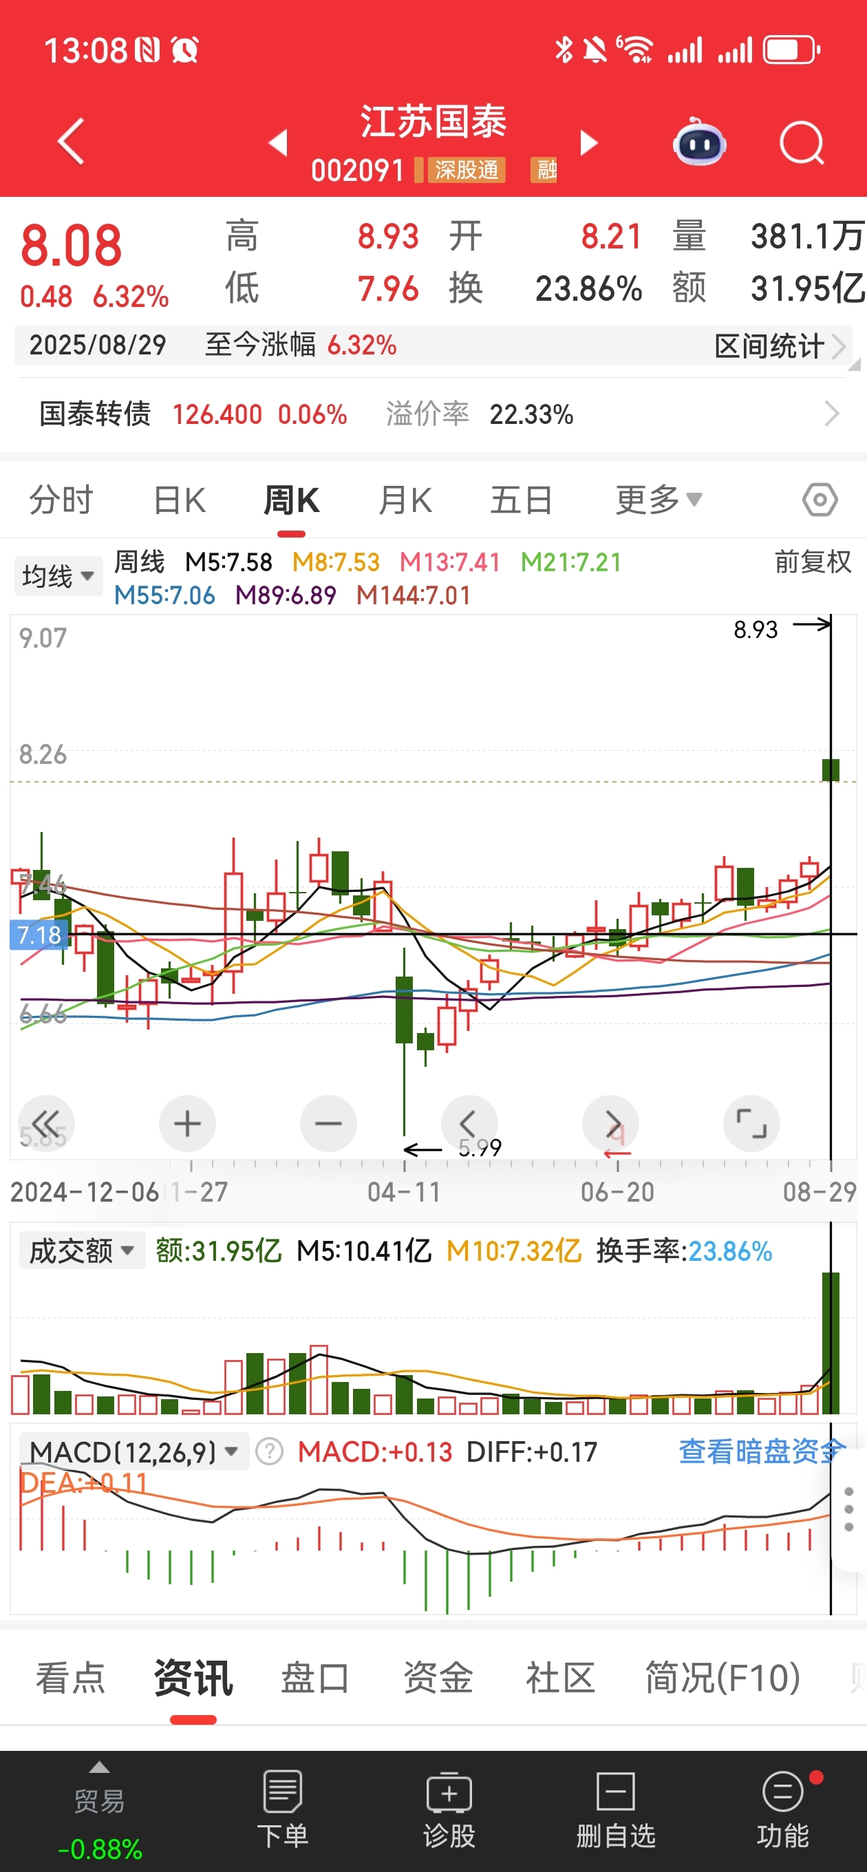Open chart settings hexagon icon
Image resolution: width=867 pixels, height=1872 pixels.
pos(820,500)
